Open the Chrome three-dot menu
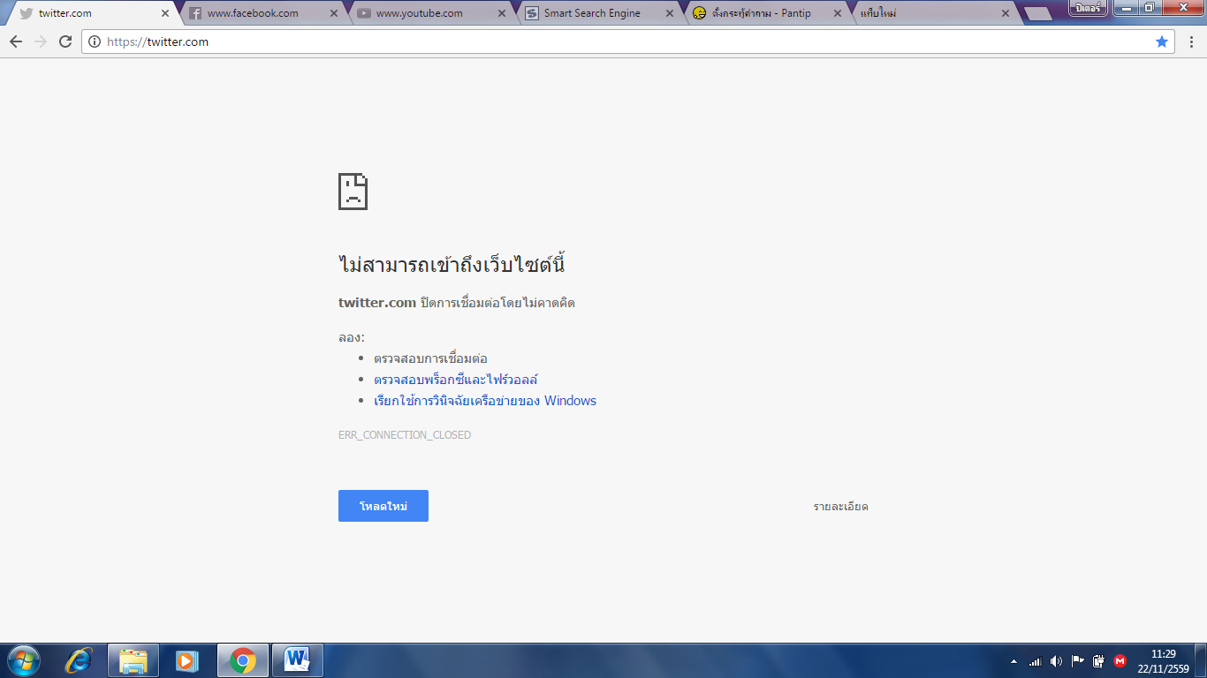1207x678 pixels. (x=1190, y=41)
